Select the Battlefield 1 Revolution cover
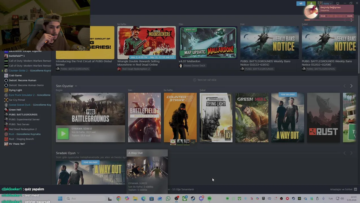The height and width of the screenshot is (203, 360). click(144, 118)
